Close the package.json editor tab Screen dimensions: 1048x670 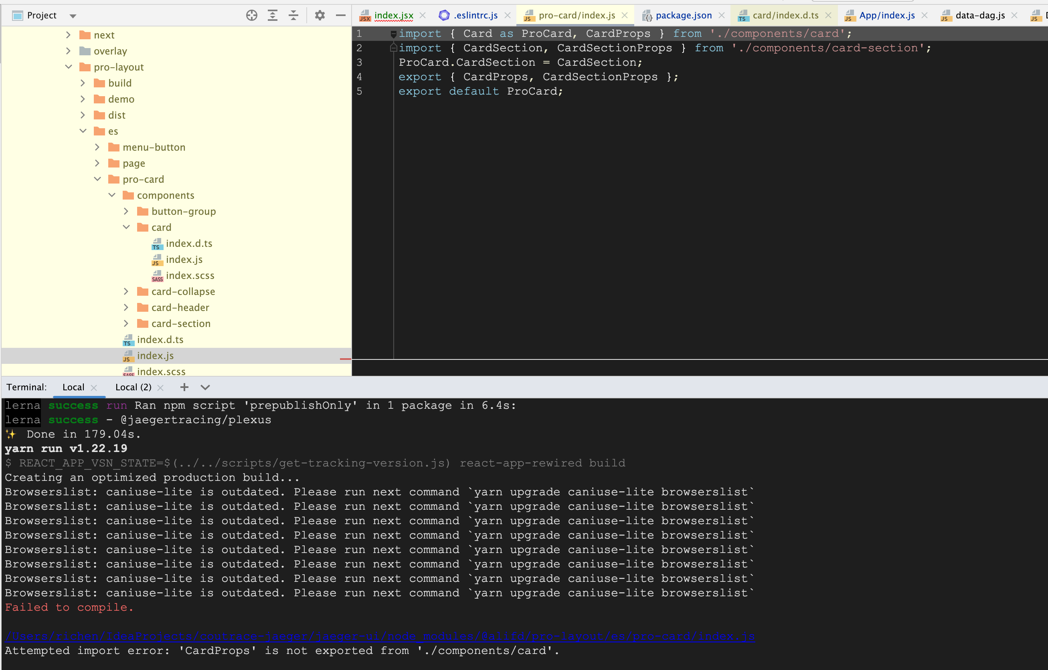click(722, 16)
